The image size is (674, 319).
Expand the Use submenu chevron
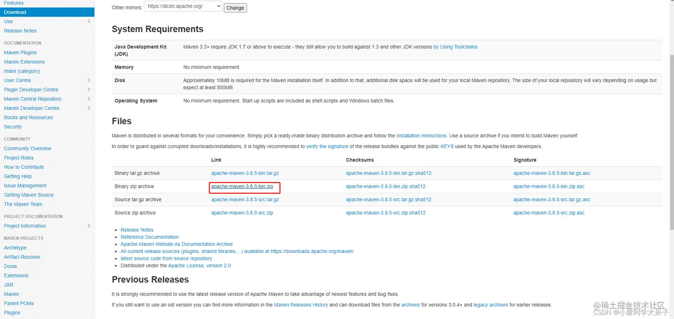point(89,21)
